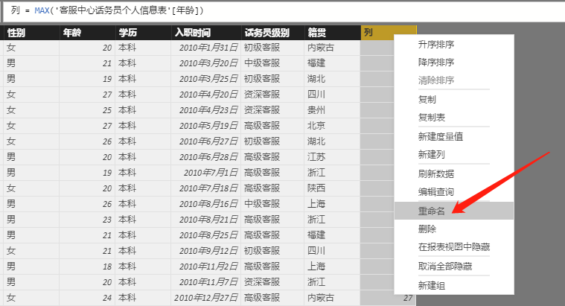Click the 学历 column header

click(143, 33)
